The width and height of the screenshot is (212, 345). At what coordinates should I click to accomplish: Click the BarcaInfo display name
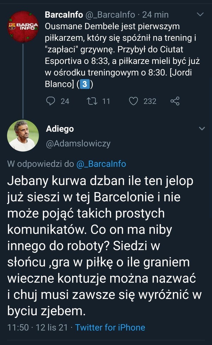64,14
